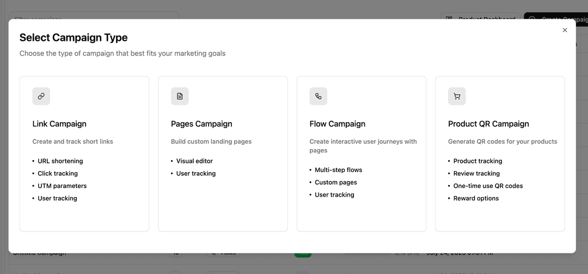Select the Link Campaign card title
Viewport: 588px width, 274px height.
pyautogui.click(x=59, y=124)
